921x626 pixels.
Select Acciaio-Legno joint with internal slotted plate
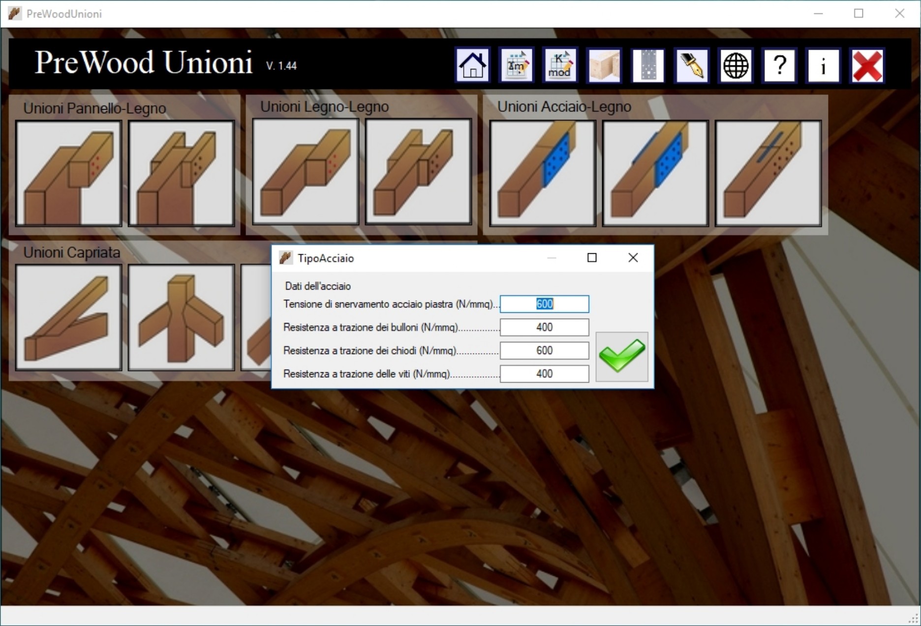point(768,174)
